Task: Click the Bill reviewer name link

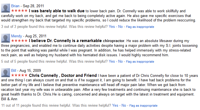Action: (14, 71)
